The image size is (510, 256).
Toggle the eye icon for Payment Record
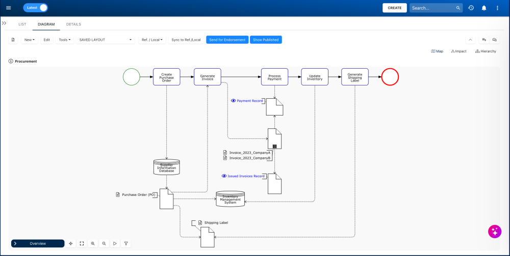click(x=233, y=101)
